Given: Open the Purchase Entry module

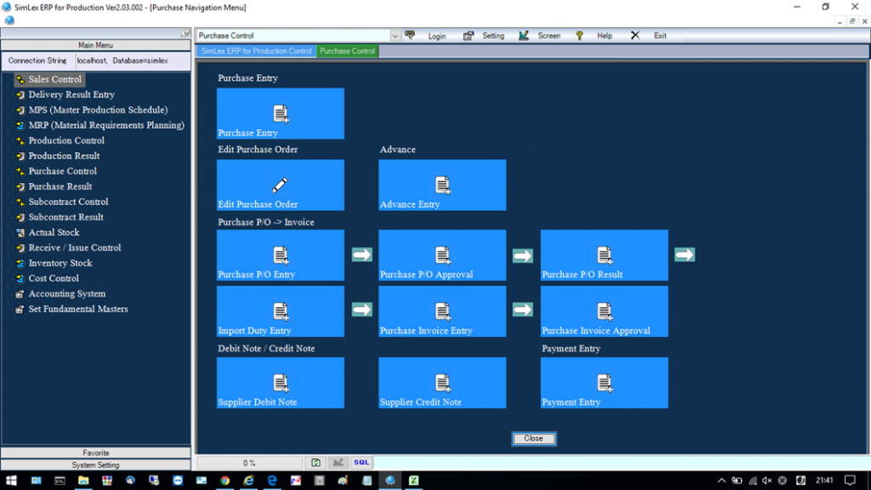Looking at the screenshot, I should [281, 113].
